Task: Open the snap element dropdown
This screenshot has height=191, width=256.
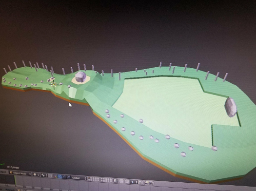Action: 134,182
